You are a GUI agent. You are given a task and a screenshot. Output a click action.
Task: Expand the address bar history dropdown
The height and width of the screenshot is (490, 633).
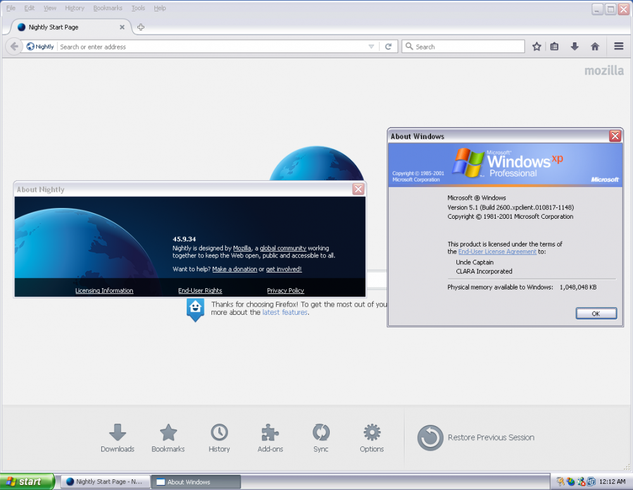click(x=372, y=47)
